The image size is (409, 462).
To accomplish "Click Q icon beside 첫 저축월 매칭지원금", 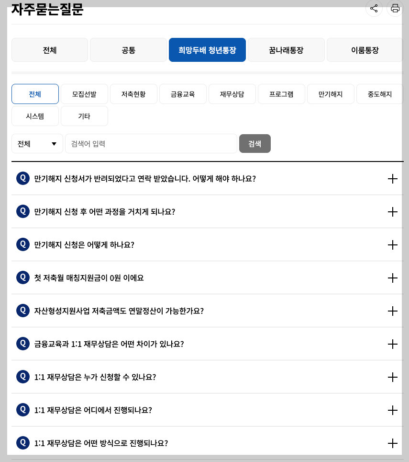I will coord(23,277).
